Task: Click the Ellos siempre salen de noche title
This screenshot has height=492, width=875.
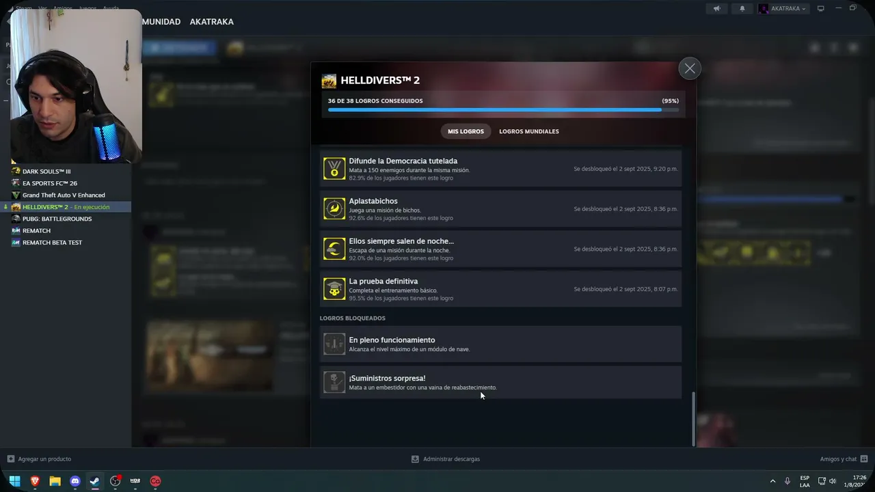Action: [401, 241]
